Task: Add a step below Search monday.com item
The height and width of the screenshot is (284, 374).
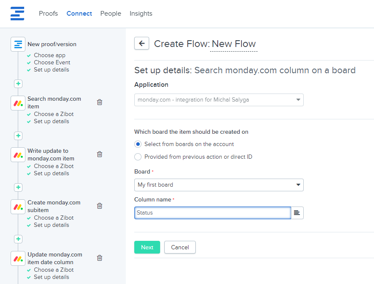Action: [18, 136]
